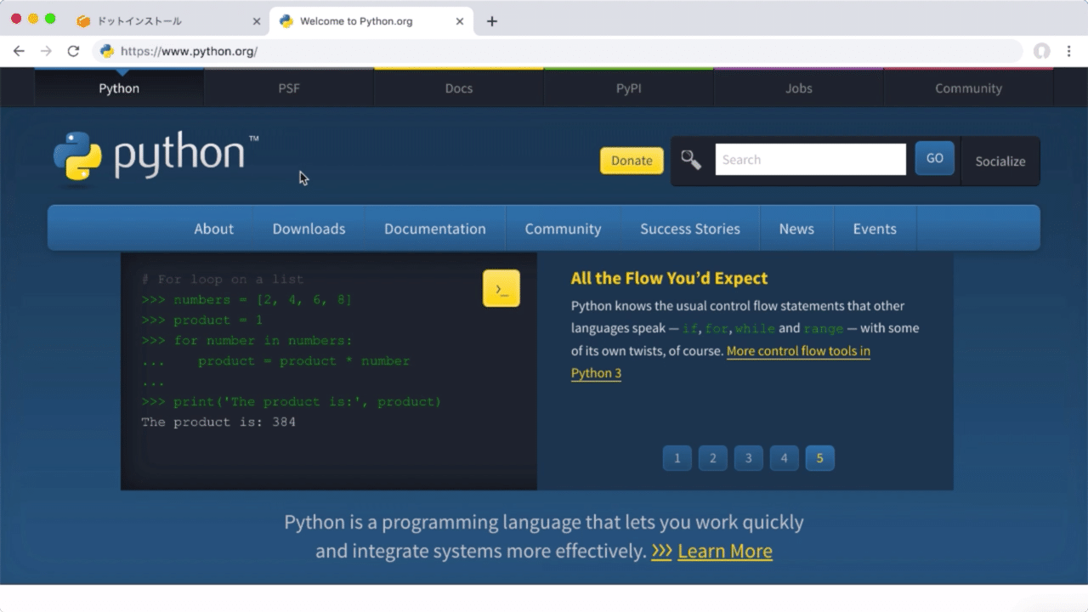Open the PyPI top bar tab
Image resolution: width=1088 pixels, height=612 pixels.
click(x=629, y=88)
